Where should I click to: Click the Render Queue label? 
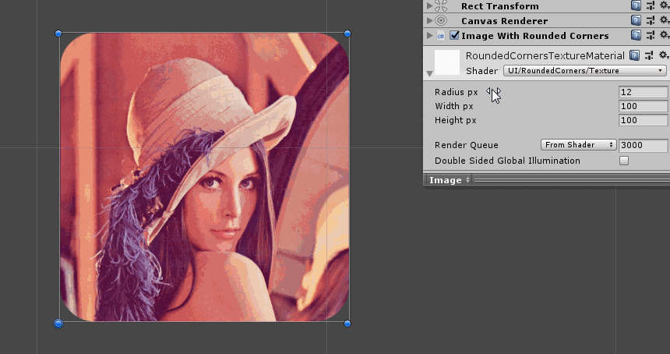(x=467, y=145)
